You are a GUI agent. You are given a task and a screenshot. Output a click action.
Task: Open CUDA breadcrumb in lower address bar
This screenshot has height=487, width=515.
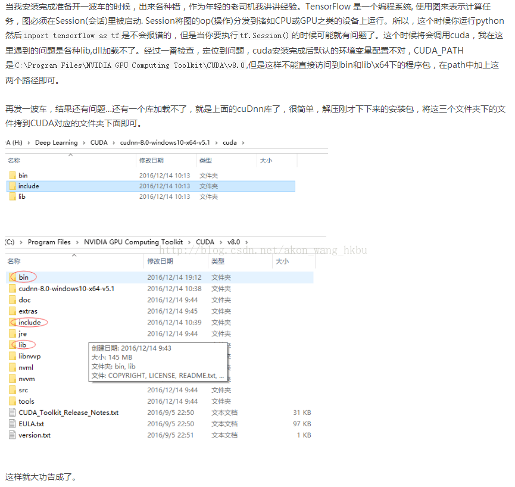205,242
